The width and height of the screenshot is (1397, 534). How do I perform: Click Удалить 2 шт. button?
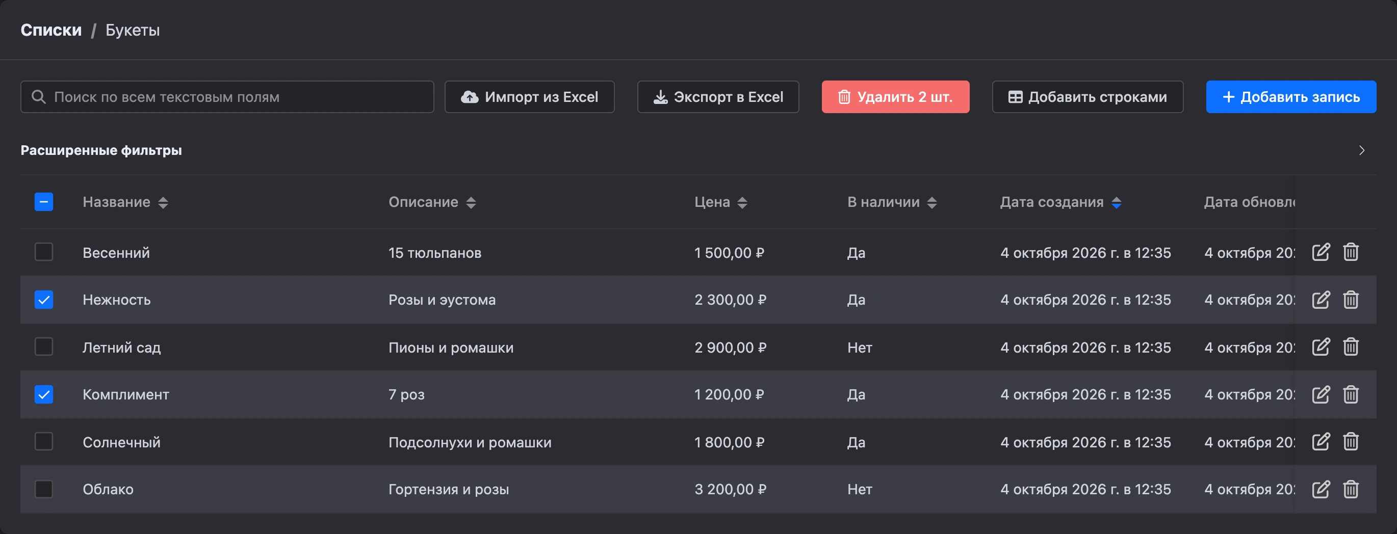click(895, 97)
